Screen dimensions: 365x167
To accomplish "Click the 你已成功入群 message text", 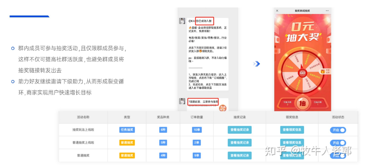I will pyautogui.click(x=204, y=21).
